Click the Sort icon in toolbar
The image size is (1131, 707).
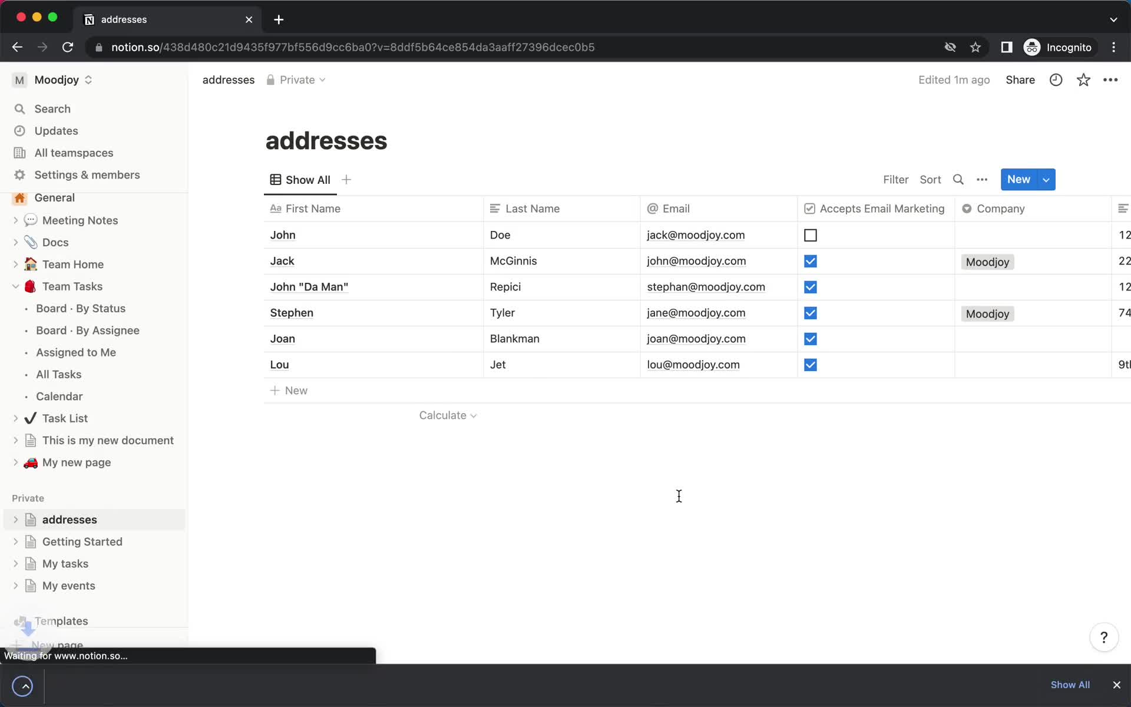click(930, 179)
